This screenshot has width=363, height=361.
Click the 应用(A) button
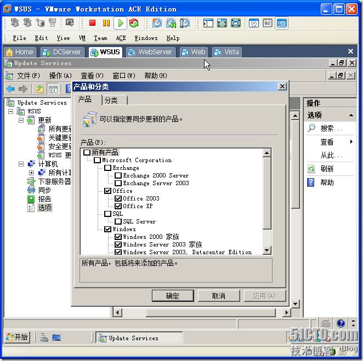click(x=265, y=296)
